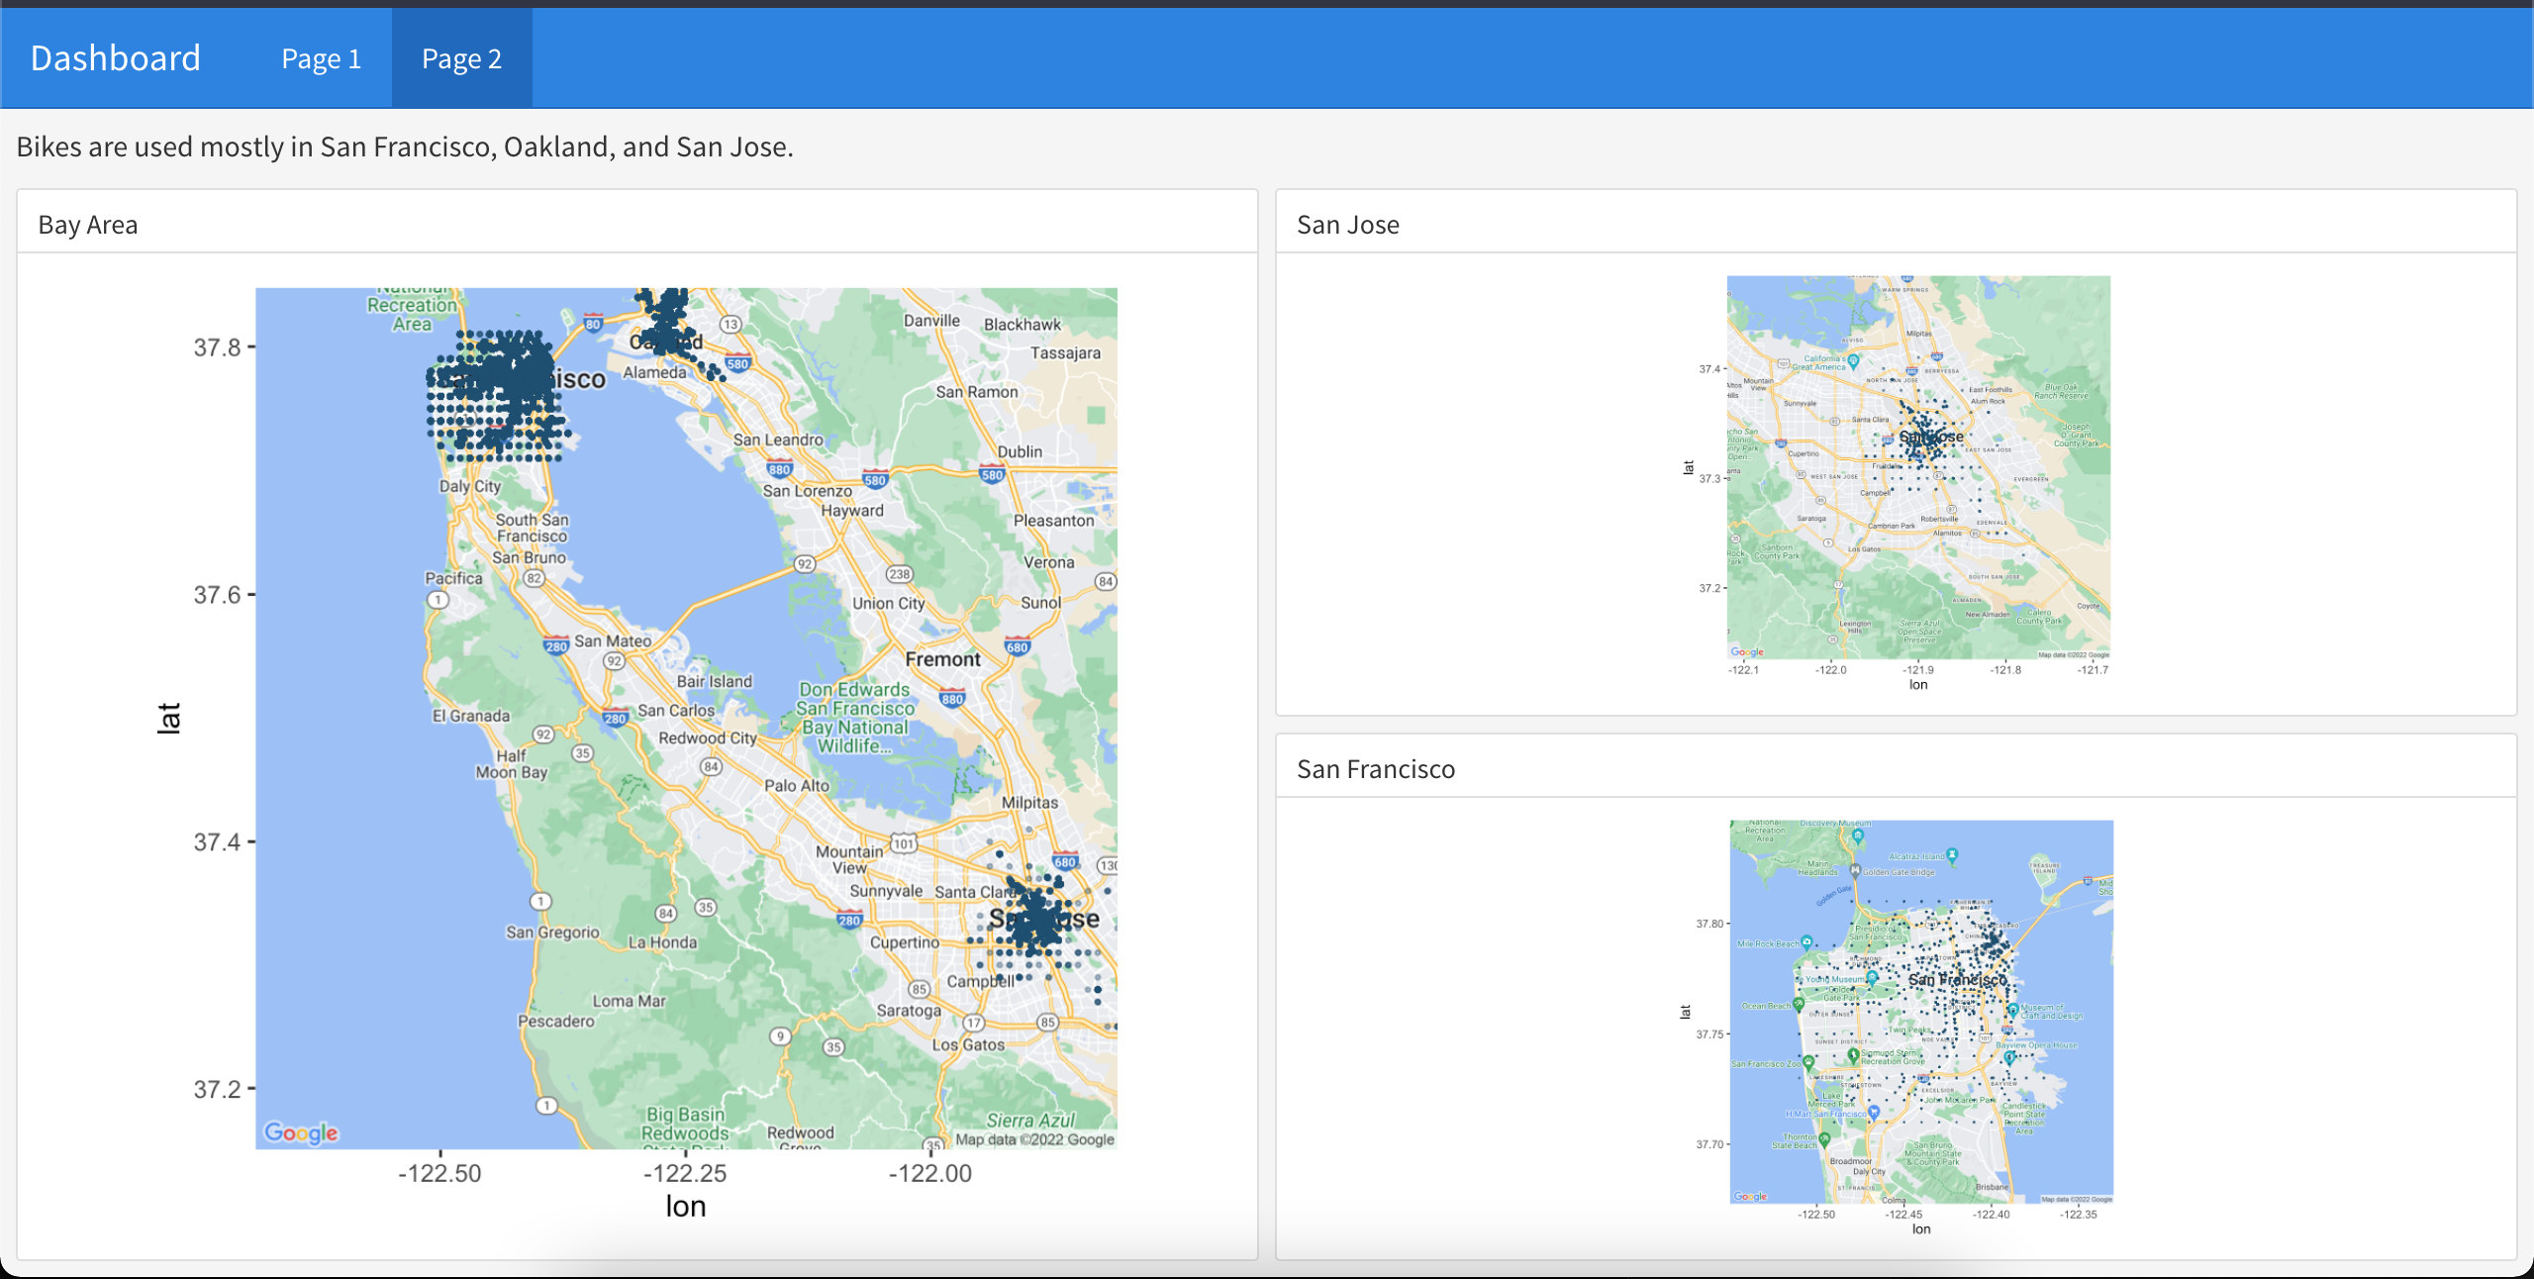Select the Alcatraz Island marker on San Francisco map
The width and height of the screenshot is (2534, 1279).
(x=1952, y=854)
